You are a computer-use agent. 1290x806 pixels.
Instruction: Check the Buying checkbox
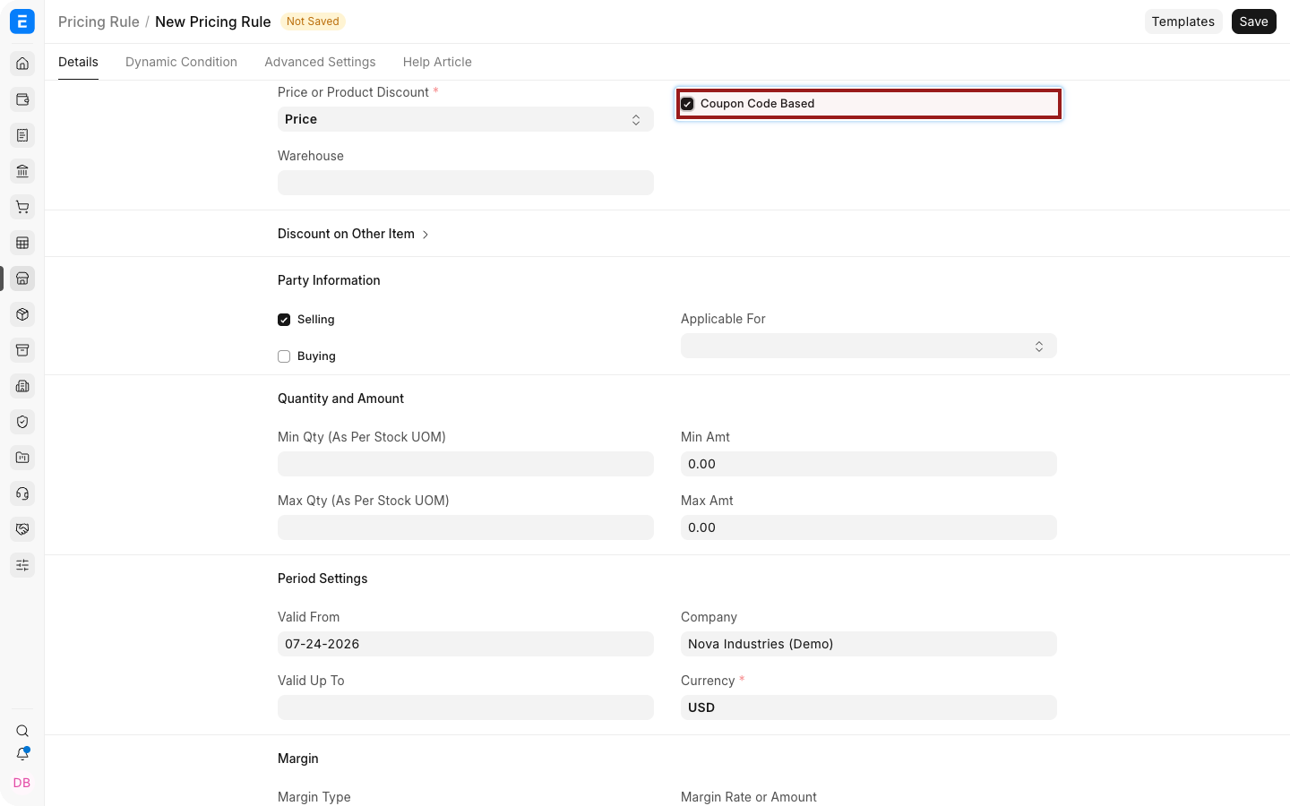click(x=284, y=356)
